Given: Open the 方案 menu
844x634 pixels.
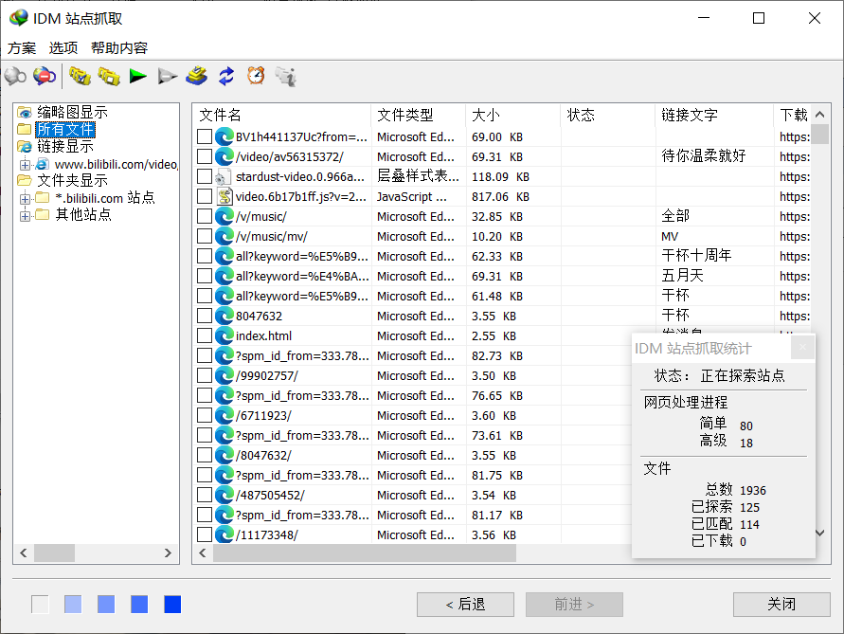Looking at the screenshot, I should tap(22, 48).
